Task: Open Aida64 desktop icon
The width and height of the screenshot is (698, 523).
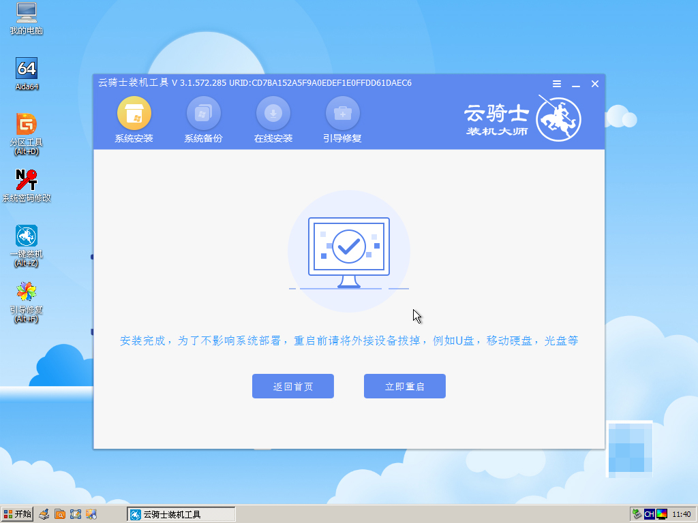Action: point(27,74)
